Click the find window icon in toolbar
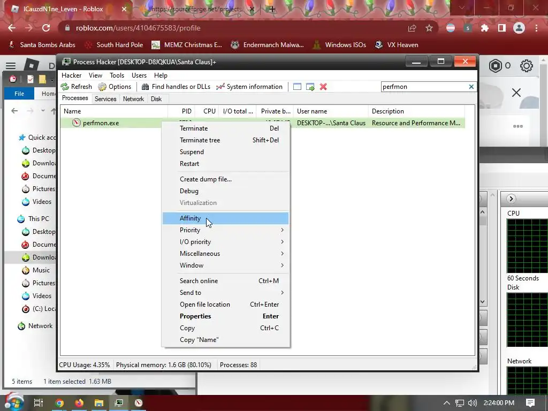The image size is (548, 411). (x=297, y=87)
